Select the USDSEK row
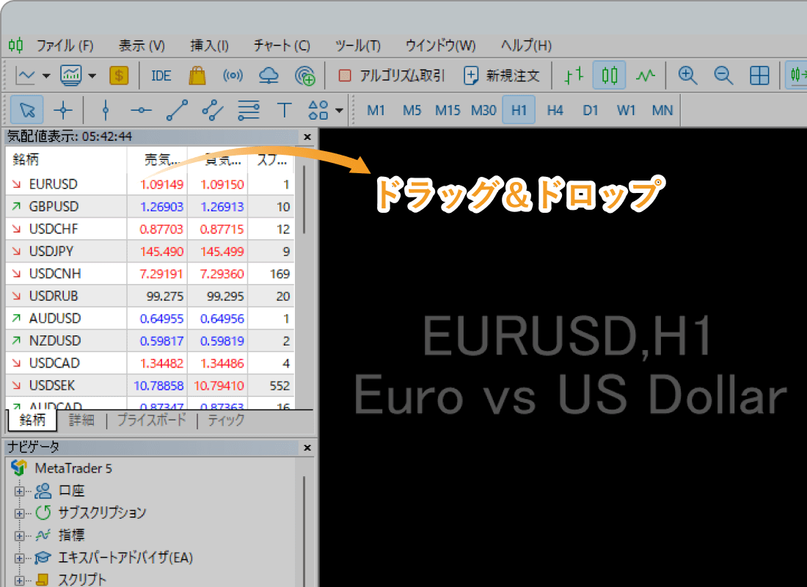Viewport: 807px width, 587px height. point(150,385)
